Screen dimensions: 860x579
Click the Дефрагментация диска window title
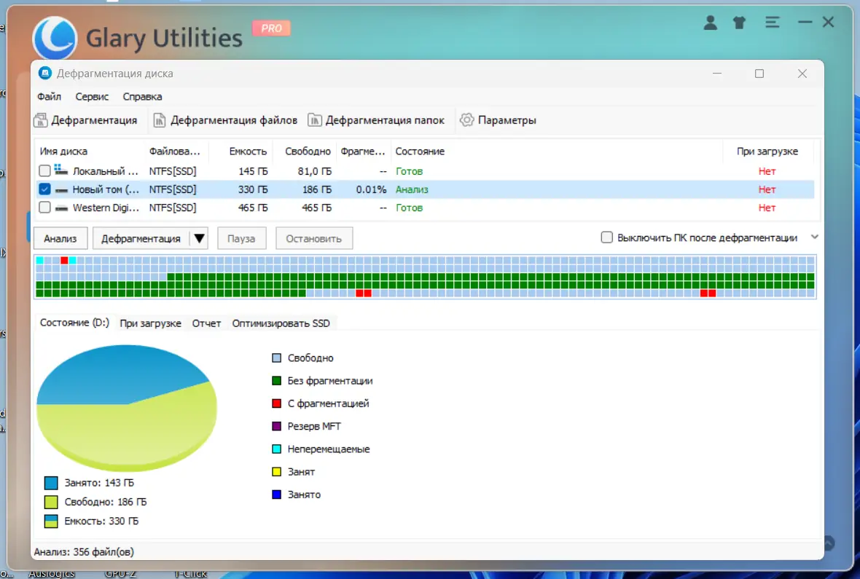[115, 74]
